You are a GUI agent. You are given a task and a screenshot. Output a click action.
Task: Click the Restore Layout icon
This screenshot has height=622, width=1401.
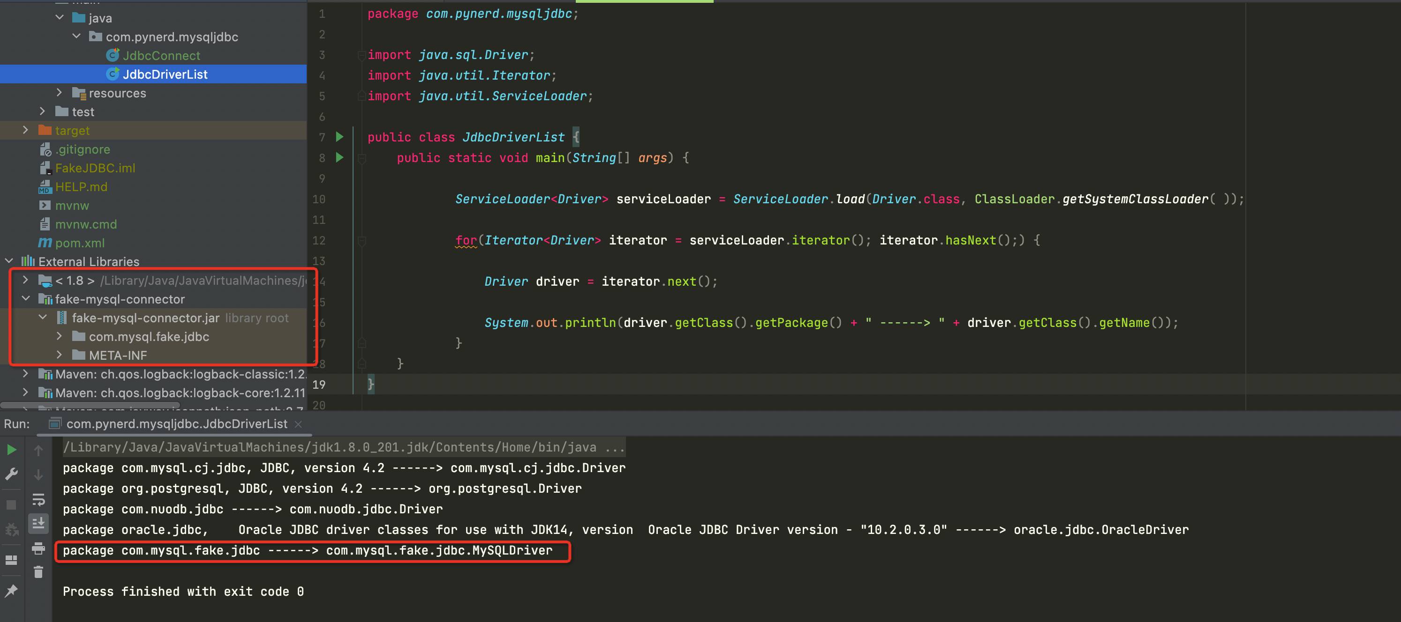[11, 560]
